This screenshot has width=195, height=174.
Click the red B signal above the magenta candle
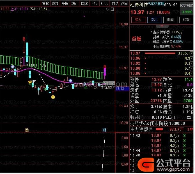tap(105, 67)
